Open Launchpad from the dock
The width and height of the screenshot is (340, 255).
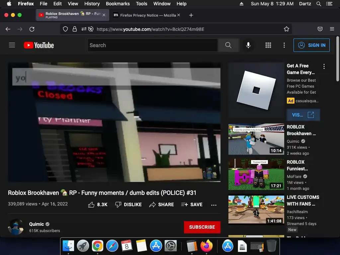pos(83,246)
